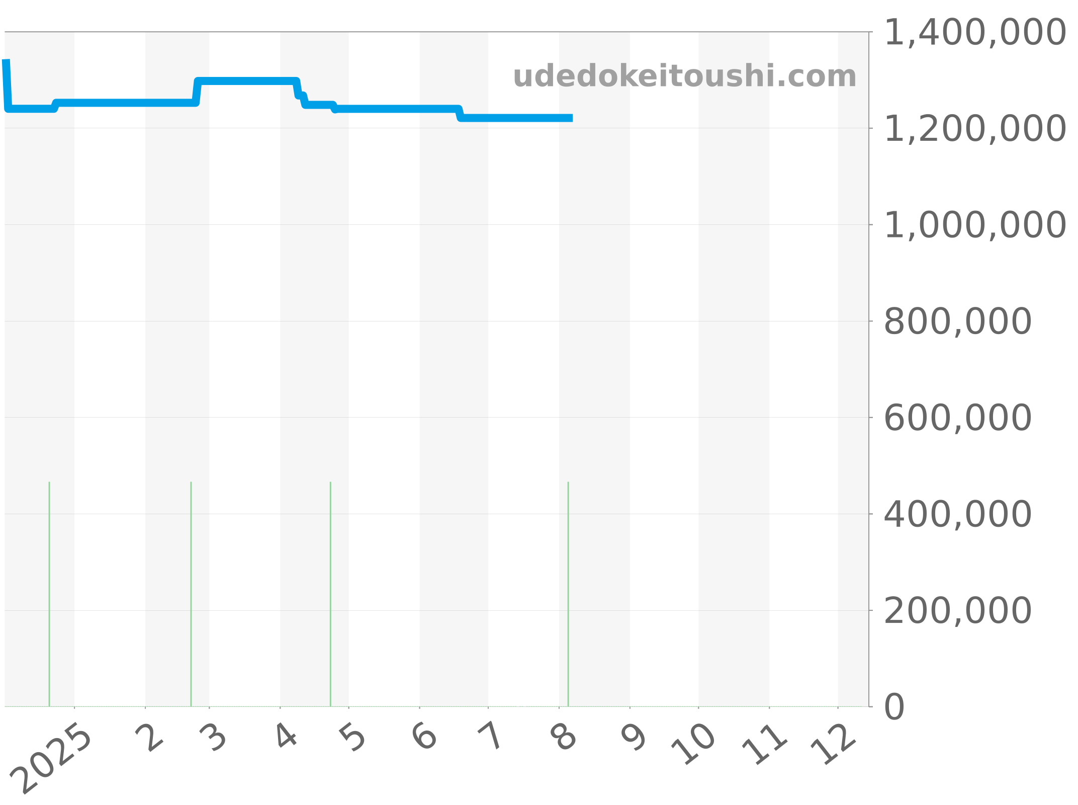Click the green vertical bar before 2025 tick

(49, 594)
